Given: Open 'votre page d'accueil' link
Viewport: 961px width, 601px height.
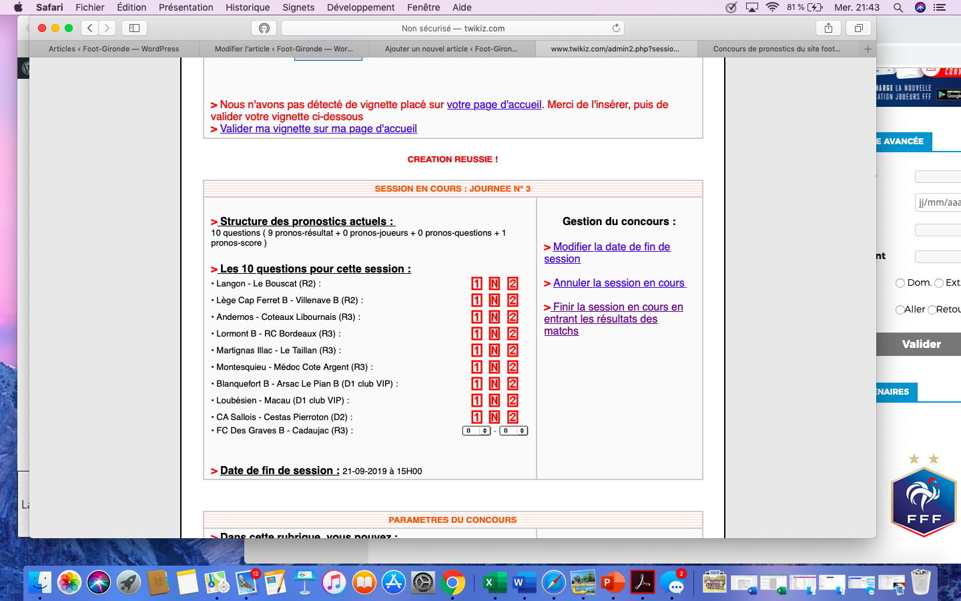Looking at the screenshot, I should (495, 105).
